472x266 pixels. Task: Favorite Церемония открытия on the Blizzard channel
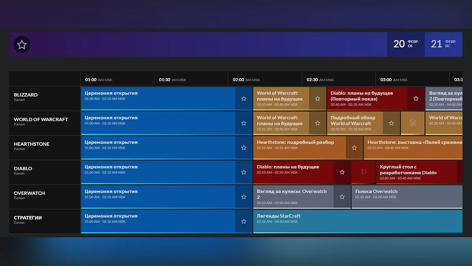pos(244,99)
